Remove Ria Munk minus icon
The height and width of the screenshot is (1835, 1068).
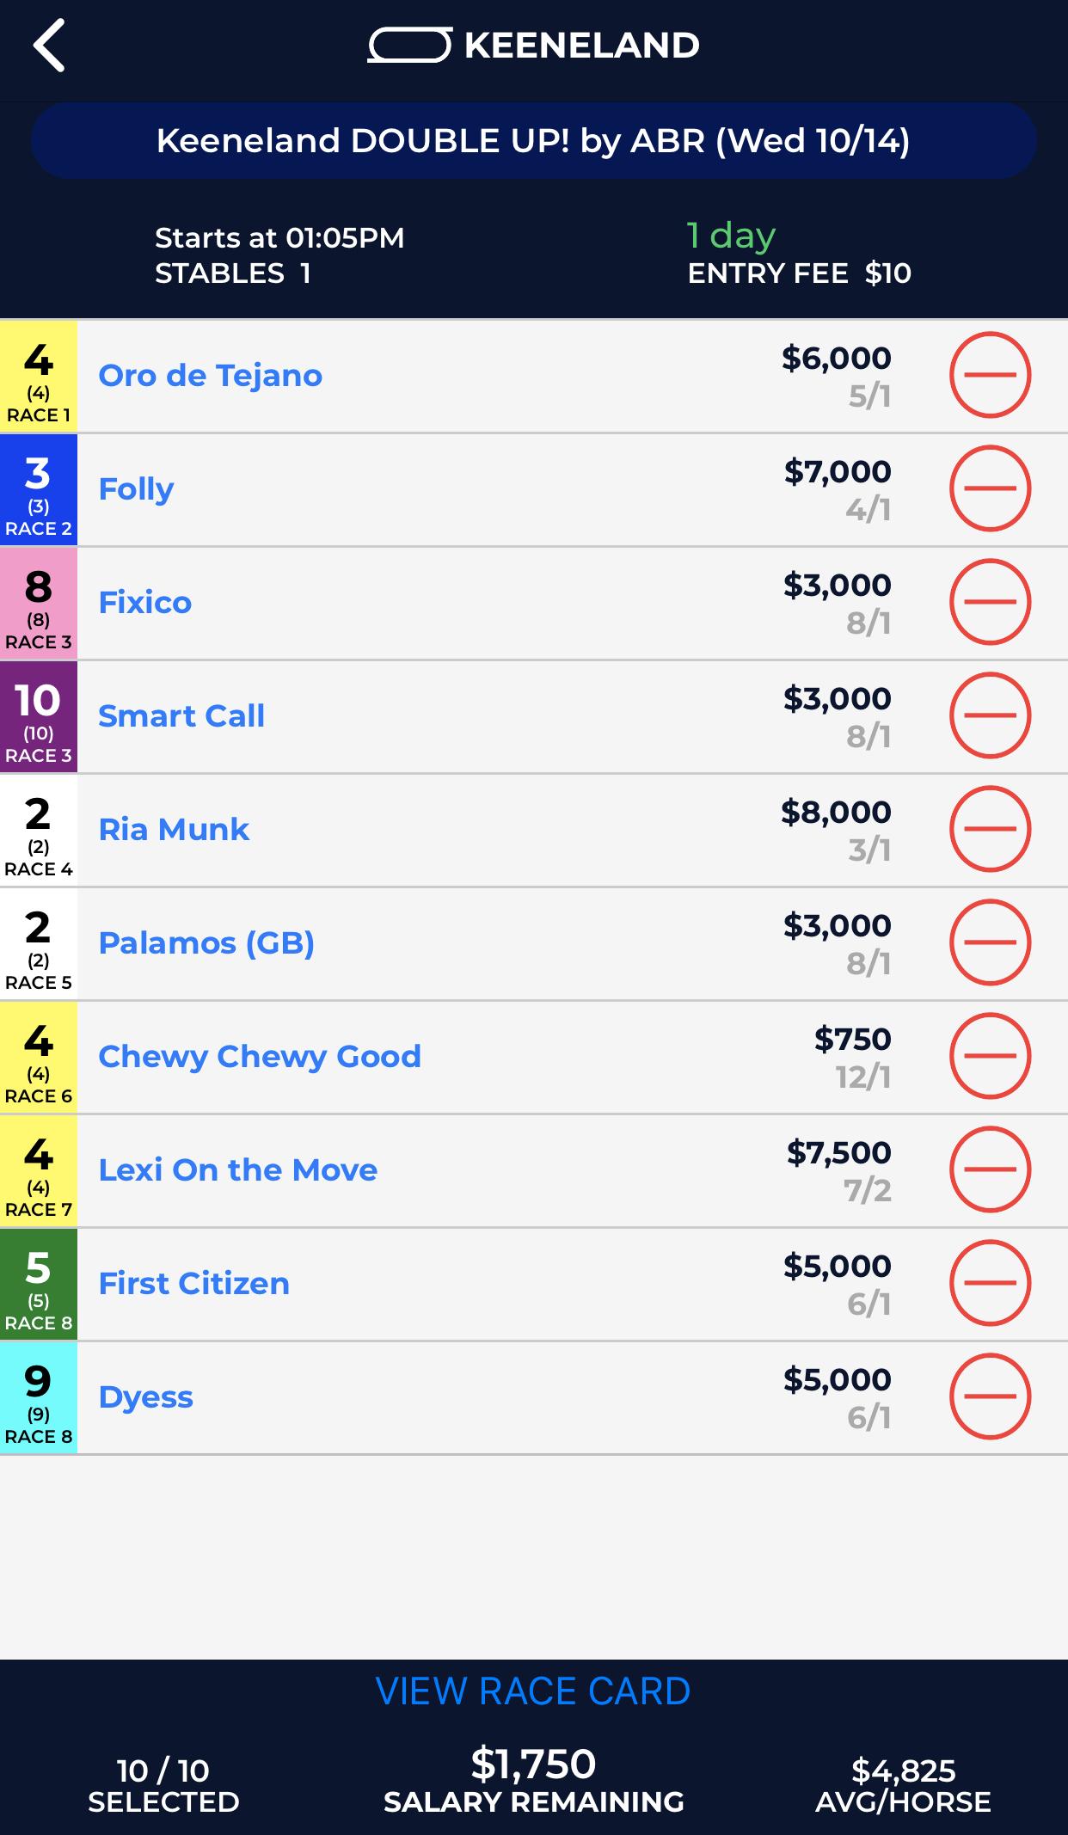[x=990, y=829]
